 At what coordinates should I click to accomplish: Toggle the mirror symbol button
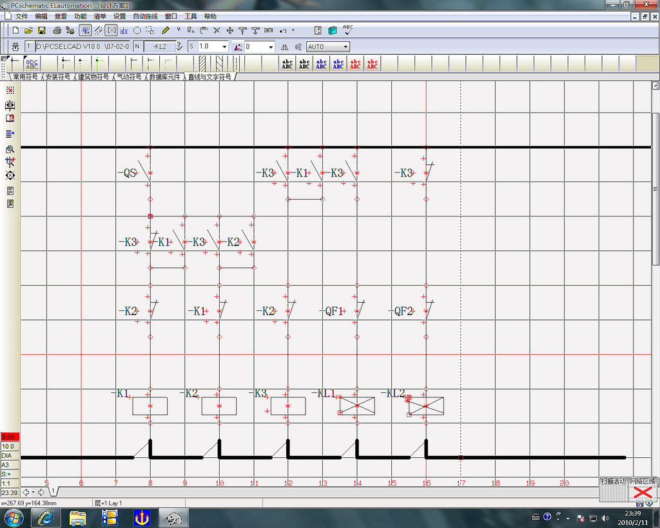coord(284,47)
